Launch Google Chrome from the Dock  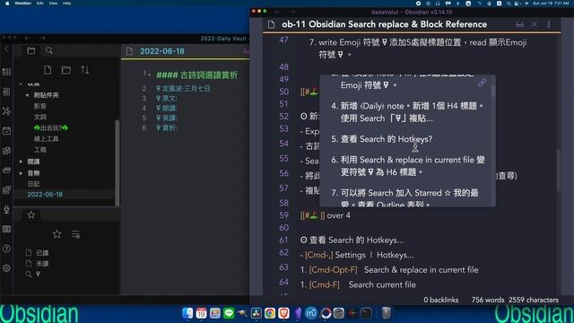click(270, 313)
